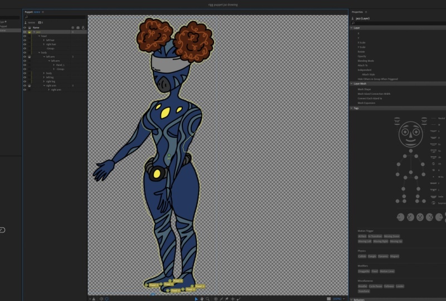Click the warning triangle icon below the canvas
Viewport: 446px width, 301px height.
tap(94, 299)
